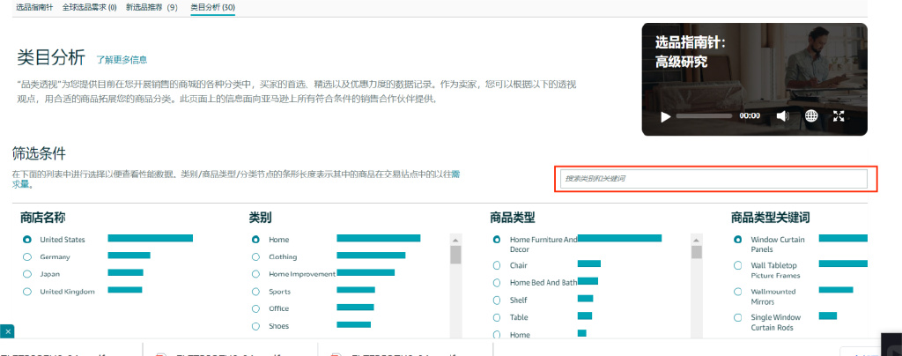The image size is (902, 356).
Task: Choose the Chair product type option
Action: (x=497, y=266)
